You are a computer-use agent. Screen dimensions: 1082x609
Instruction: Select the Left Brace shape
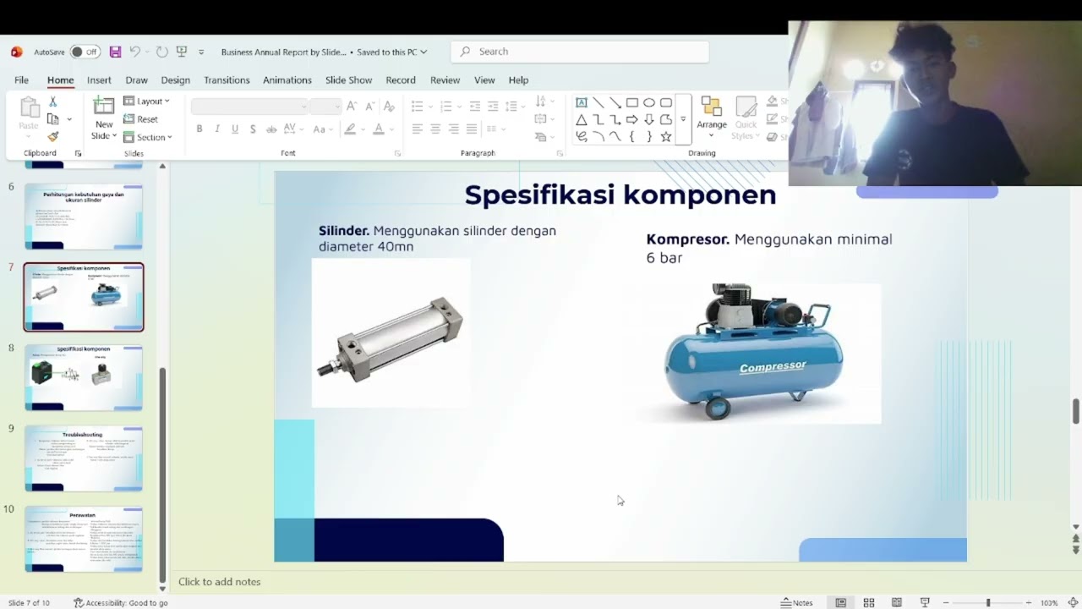(x=632, y=136)
